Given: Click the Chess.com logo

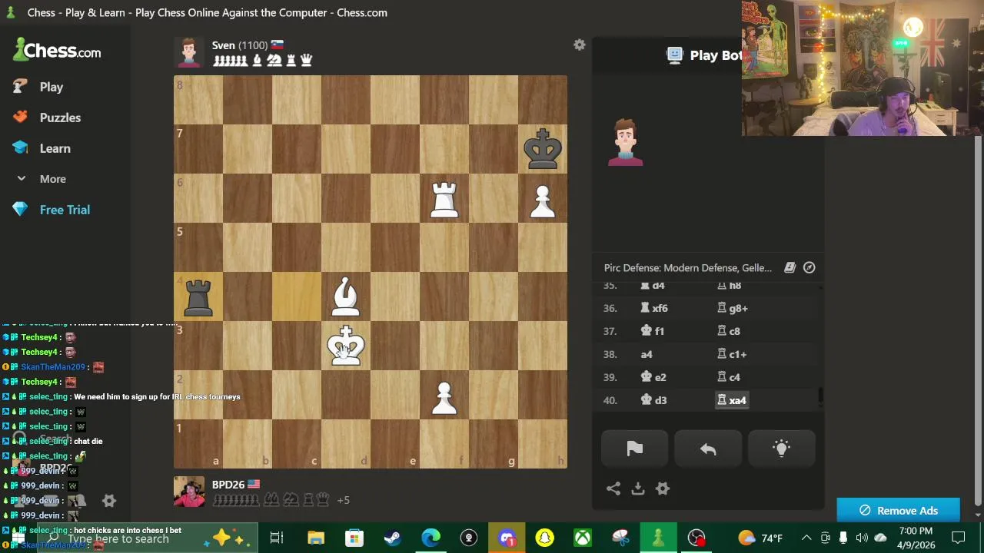Looking at the screenshot, I should [x=58, y=51].
